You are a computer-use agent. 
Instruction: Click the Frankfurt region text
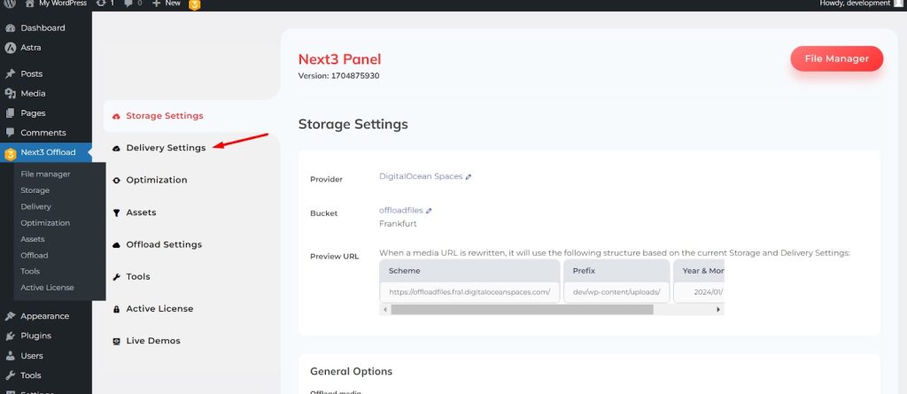(x=398, y=223)
